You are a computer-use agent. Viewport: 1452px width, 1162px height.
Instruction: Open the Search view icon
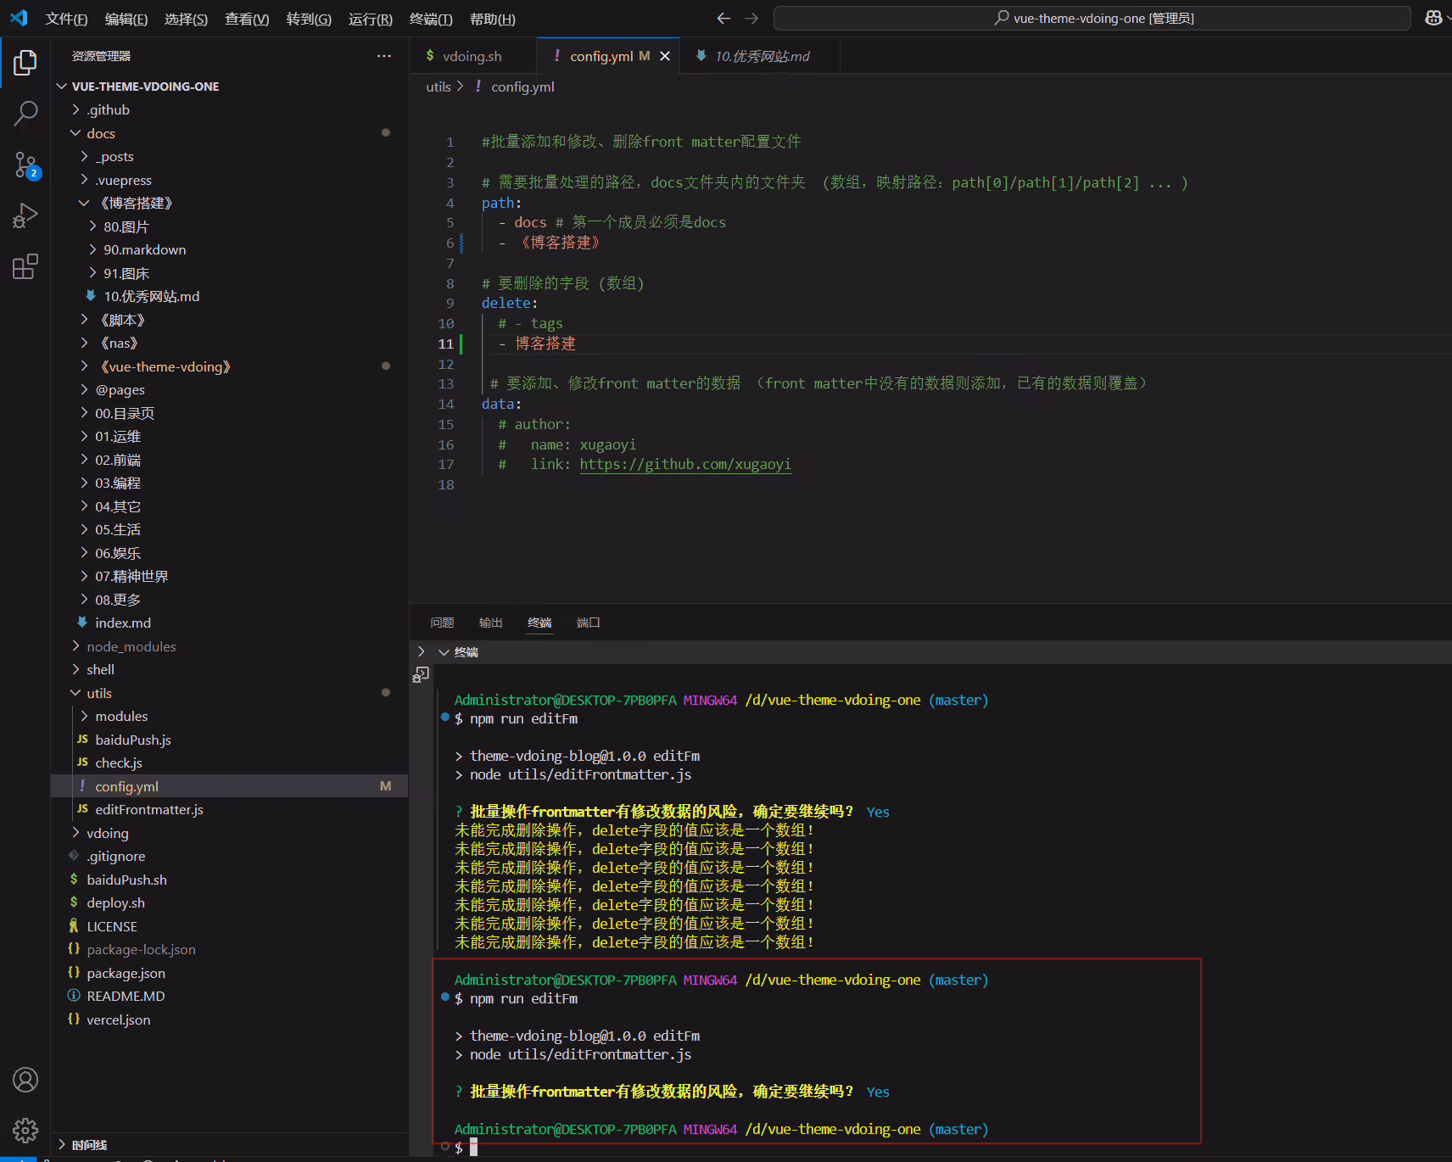tap(25, 113)
